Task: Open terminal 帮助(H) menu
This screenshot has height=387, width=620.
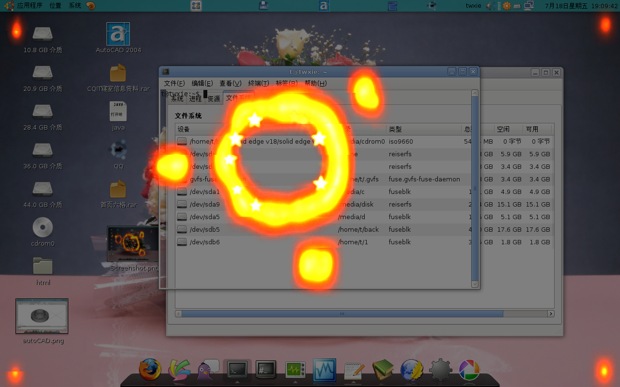Action: tap(316, 83)
